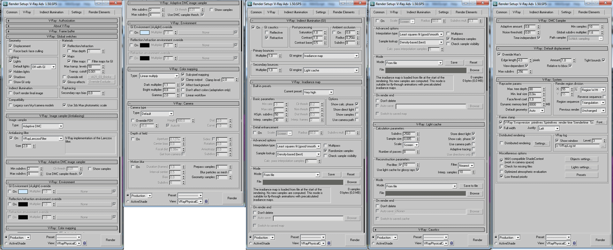Toggle Low thread priority checkbox
This screenshot has height=250, width=613.
502,177
